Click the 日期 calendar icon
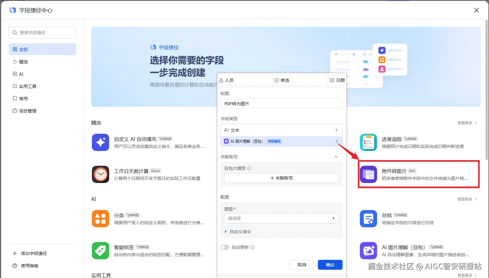This screenshot has width=489, height=278. pyautogui.click(x=332, y=80)
